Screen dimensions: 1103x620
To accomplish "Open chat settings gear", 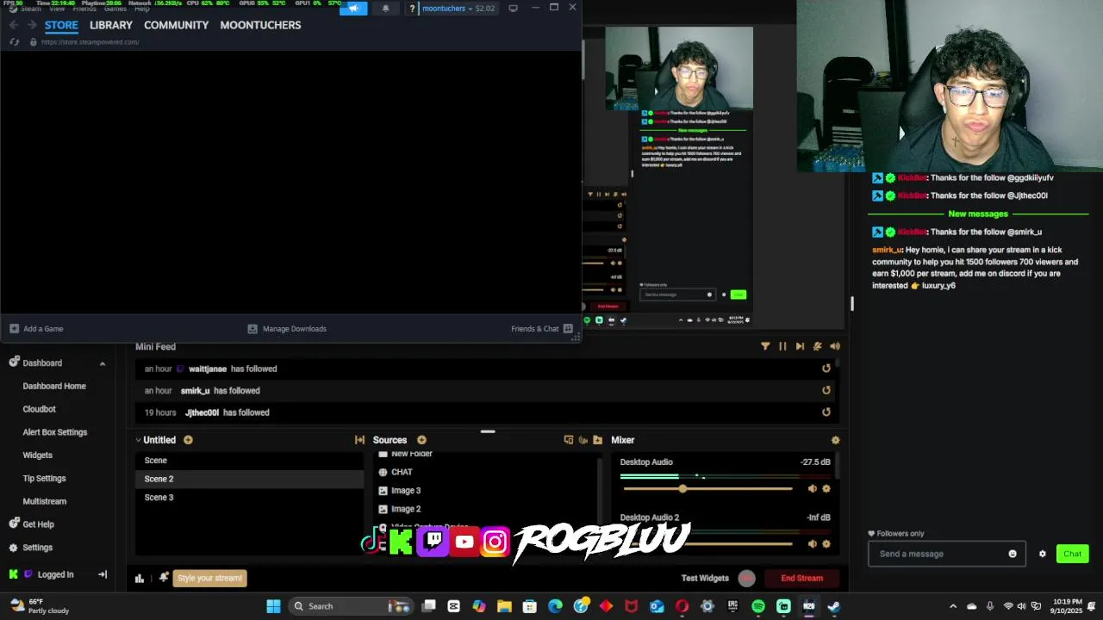I will pos(1042,554).
